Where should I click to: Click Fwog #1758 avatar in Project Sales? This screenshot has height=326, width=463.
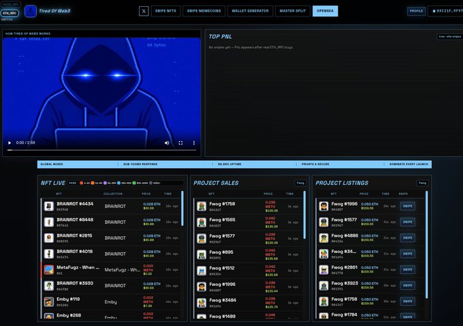tap(202, 206)
